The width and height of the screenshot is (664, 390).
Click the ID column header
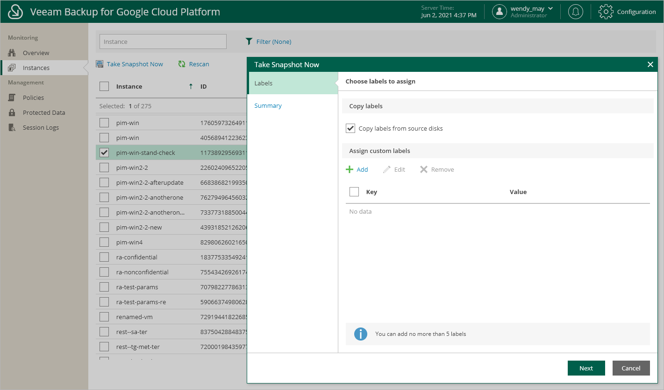[x=204, y=86]
